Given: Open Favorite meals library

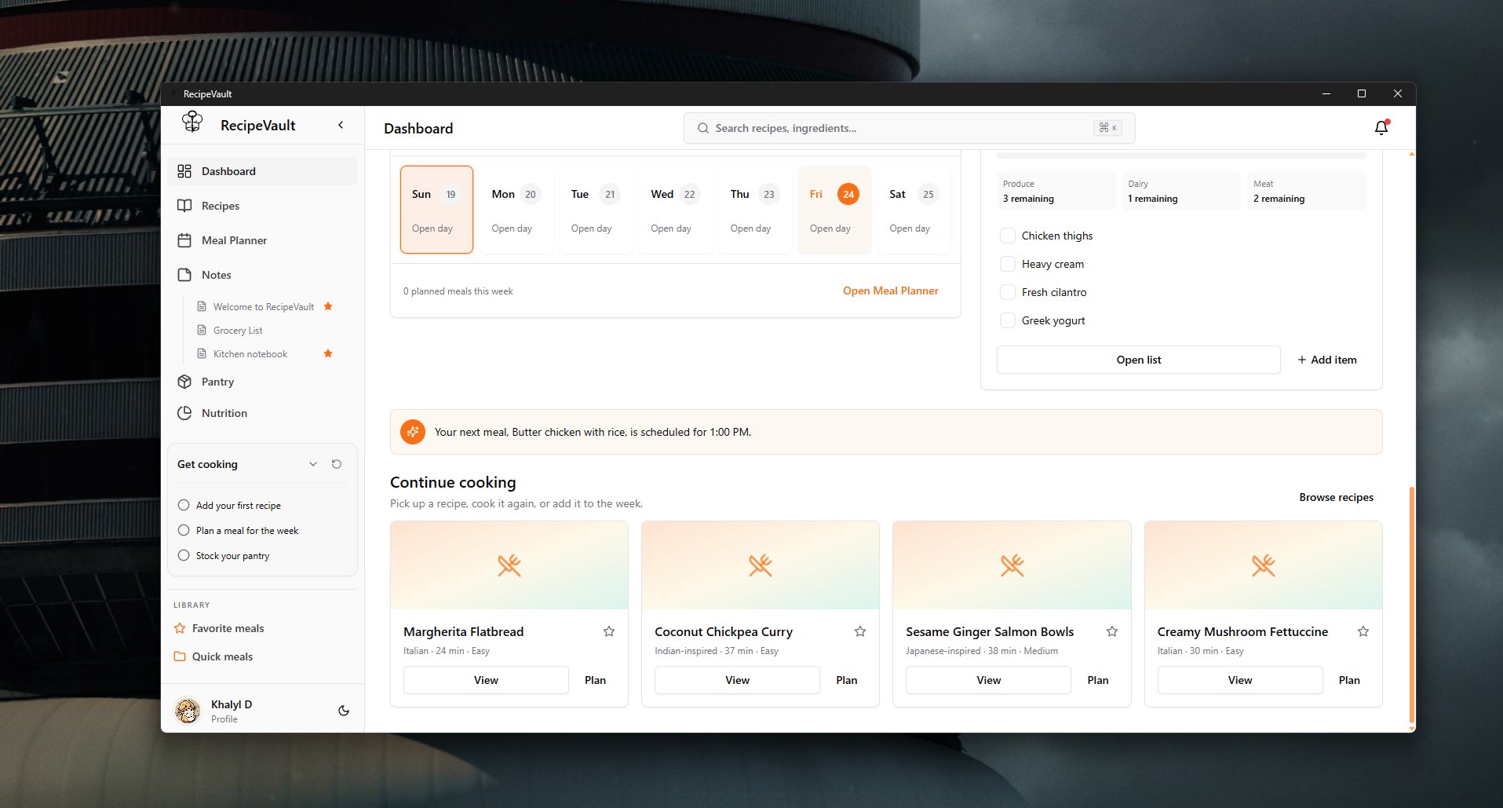Looking at the screenshot, I should point(262,628).
